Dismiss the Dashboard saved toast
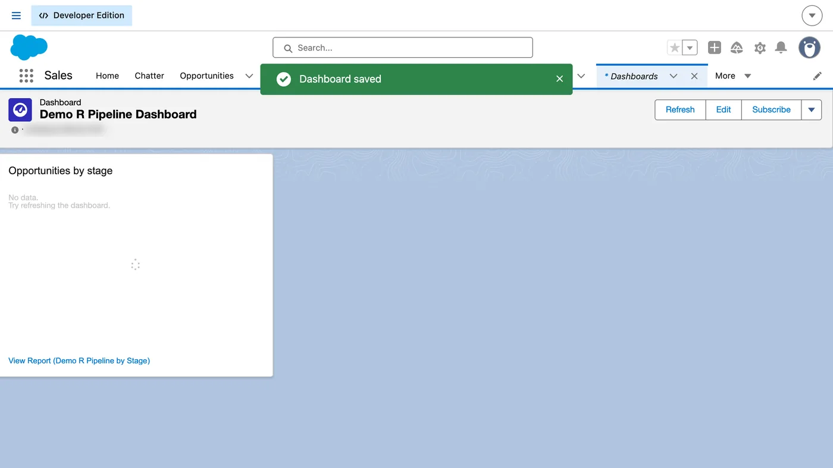 pyautogui.click(x=559, y=78)
